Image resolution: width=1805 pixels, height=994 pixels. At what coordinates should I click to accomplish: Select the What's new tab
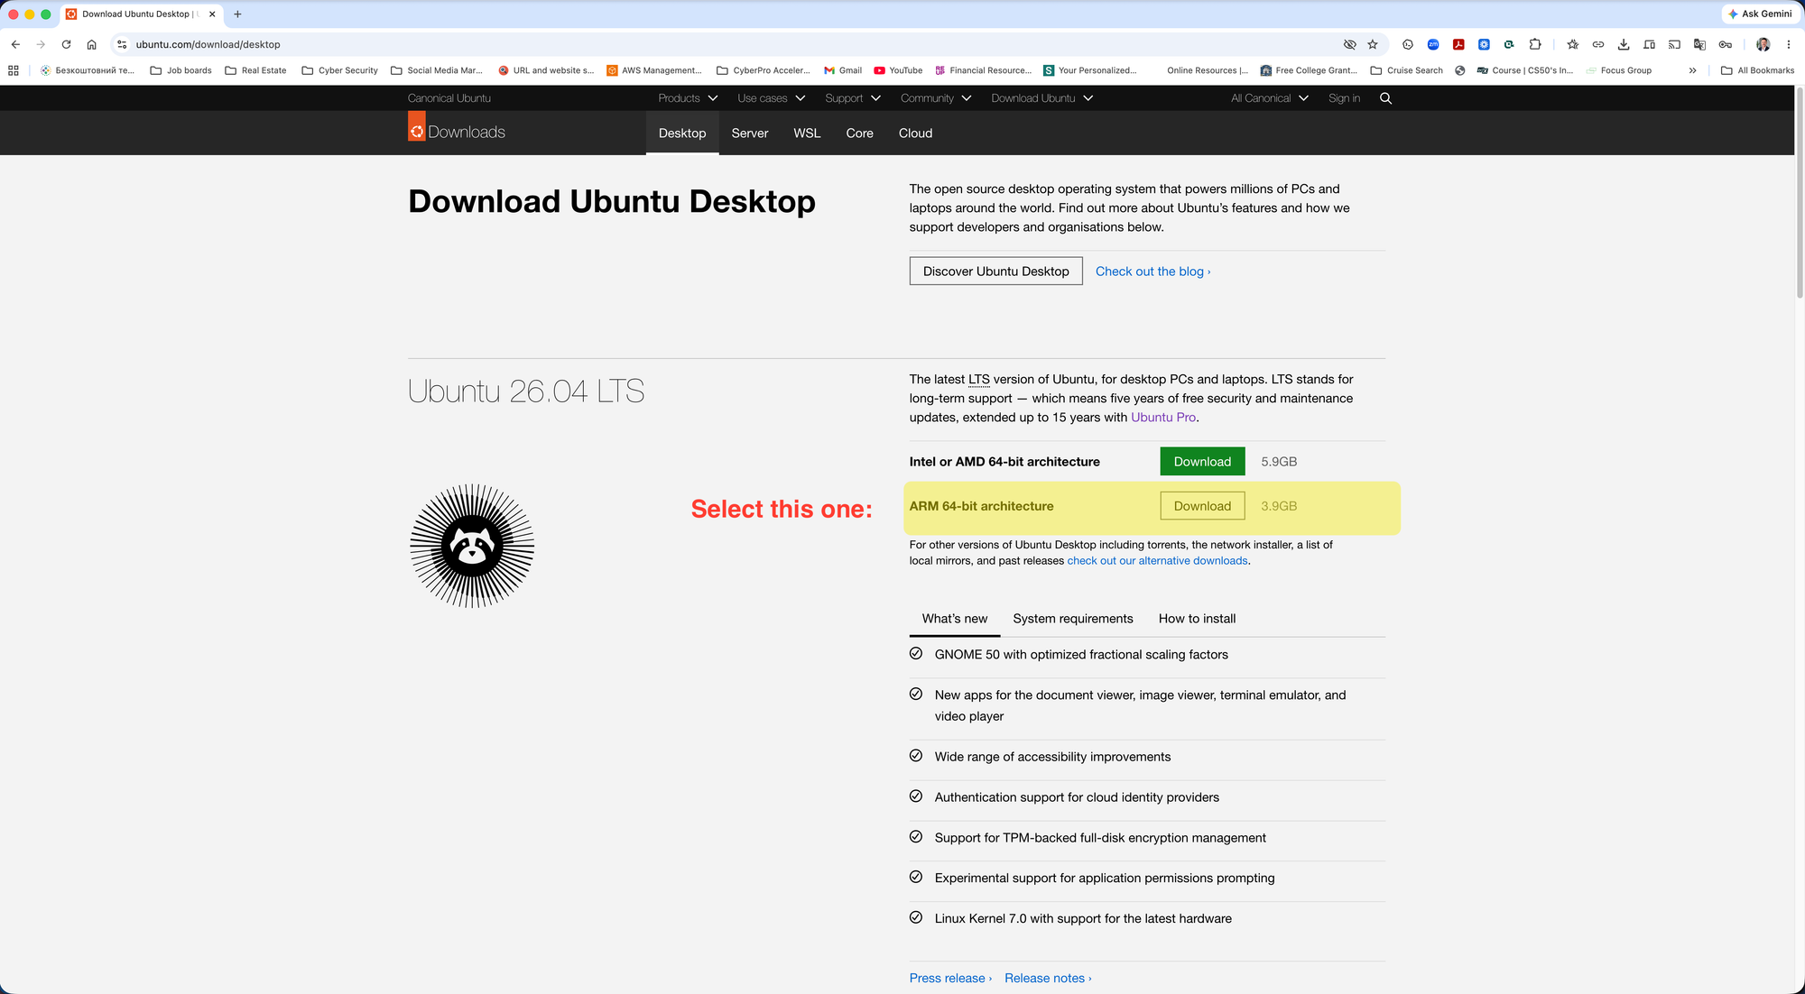pos(955,619)
